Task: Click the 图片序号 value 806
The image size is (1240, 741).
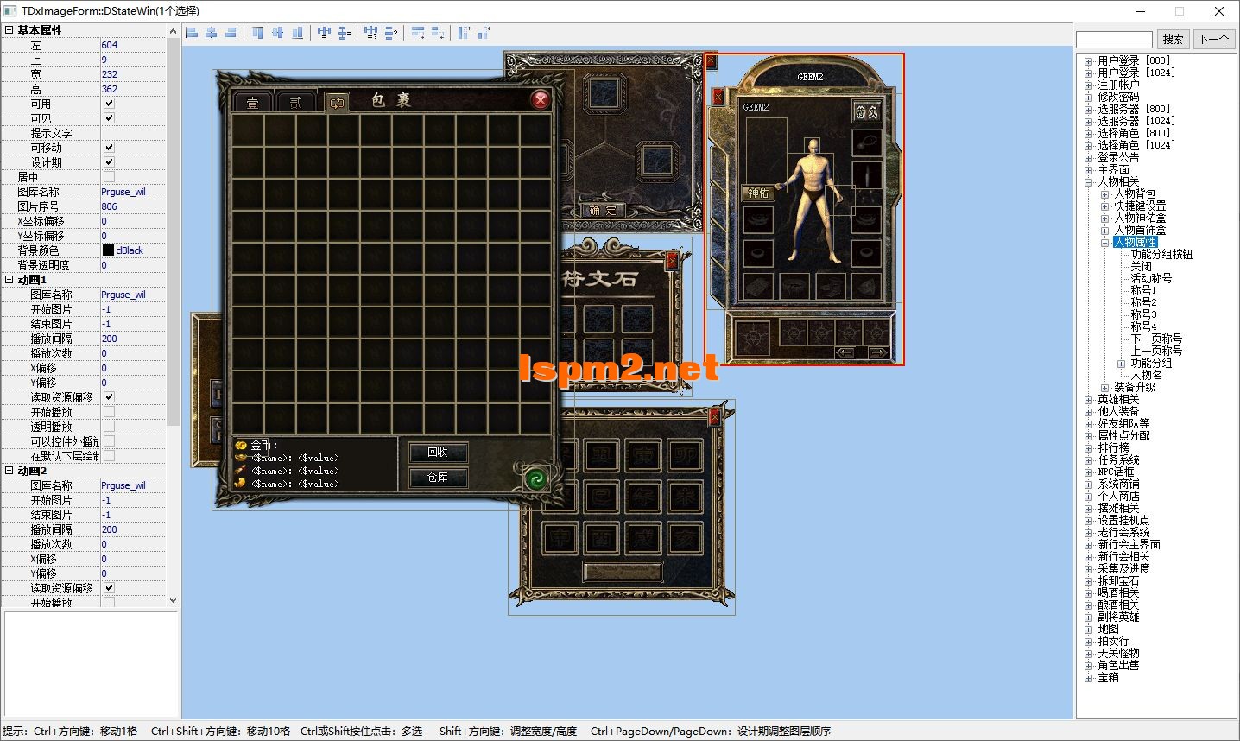Action: (110, 206)
